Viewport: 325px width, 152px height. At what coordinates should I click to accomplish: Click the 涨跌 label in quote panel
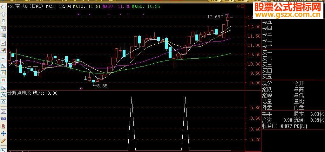[267, 89]
